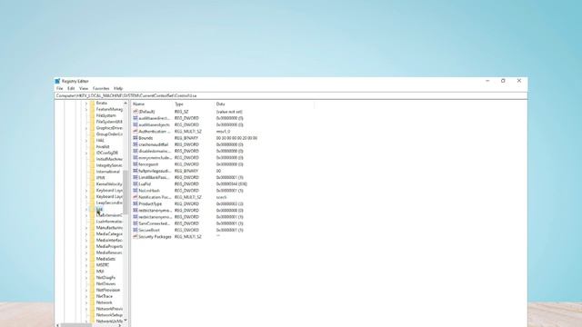Expand the Lsa key

(x=86, y=209)
